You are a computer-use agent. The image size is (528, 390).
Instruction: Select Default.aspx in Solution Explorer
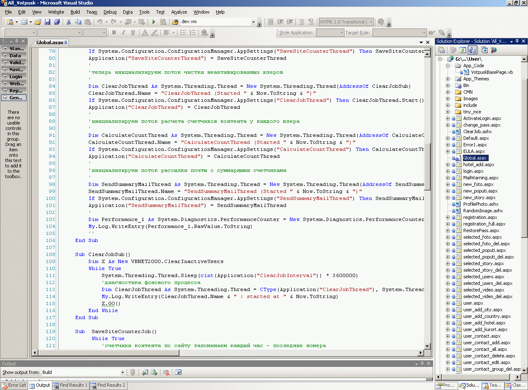pos(476,138)
